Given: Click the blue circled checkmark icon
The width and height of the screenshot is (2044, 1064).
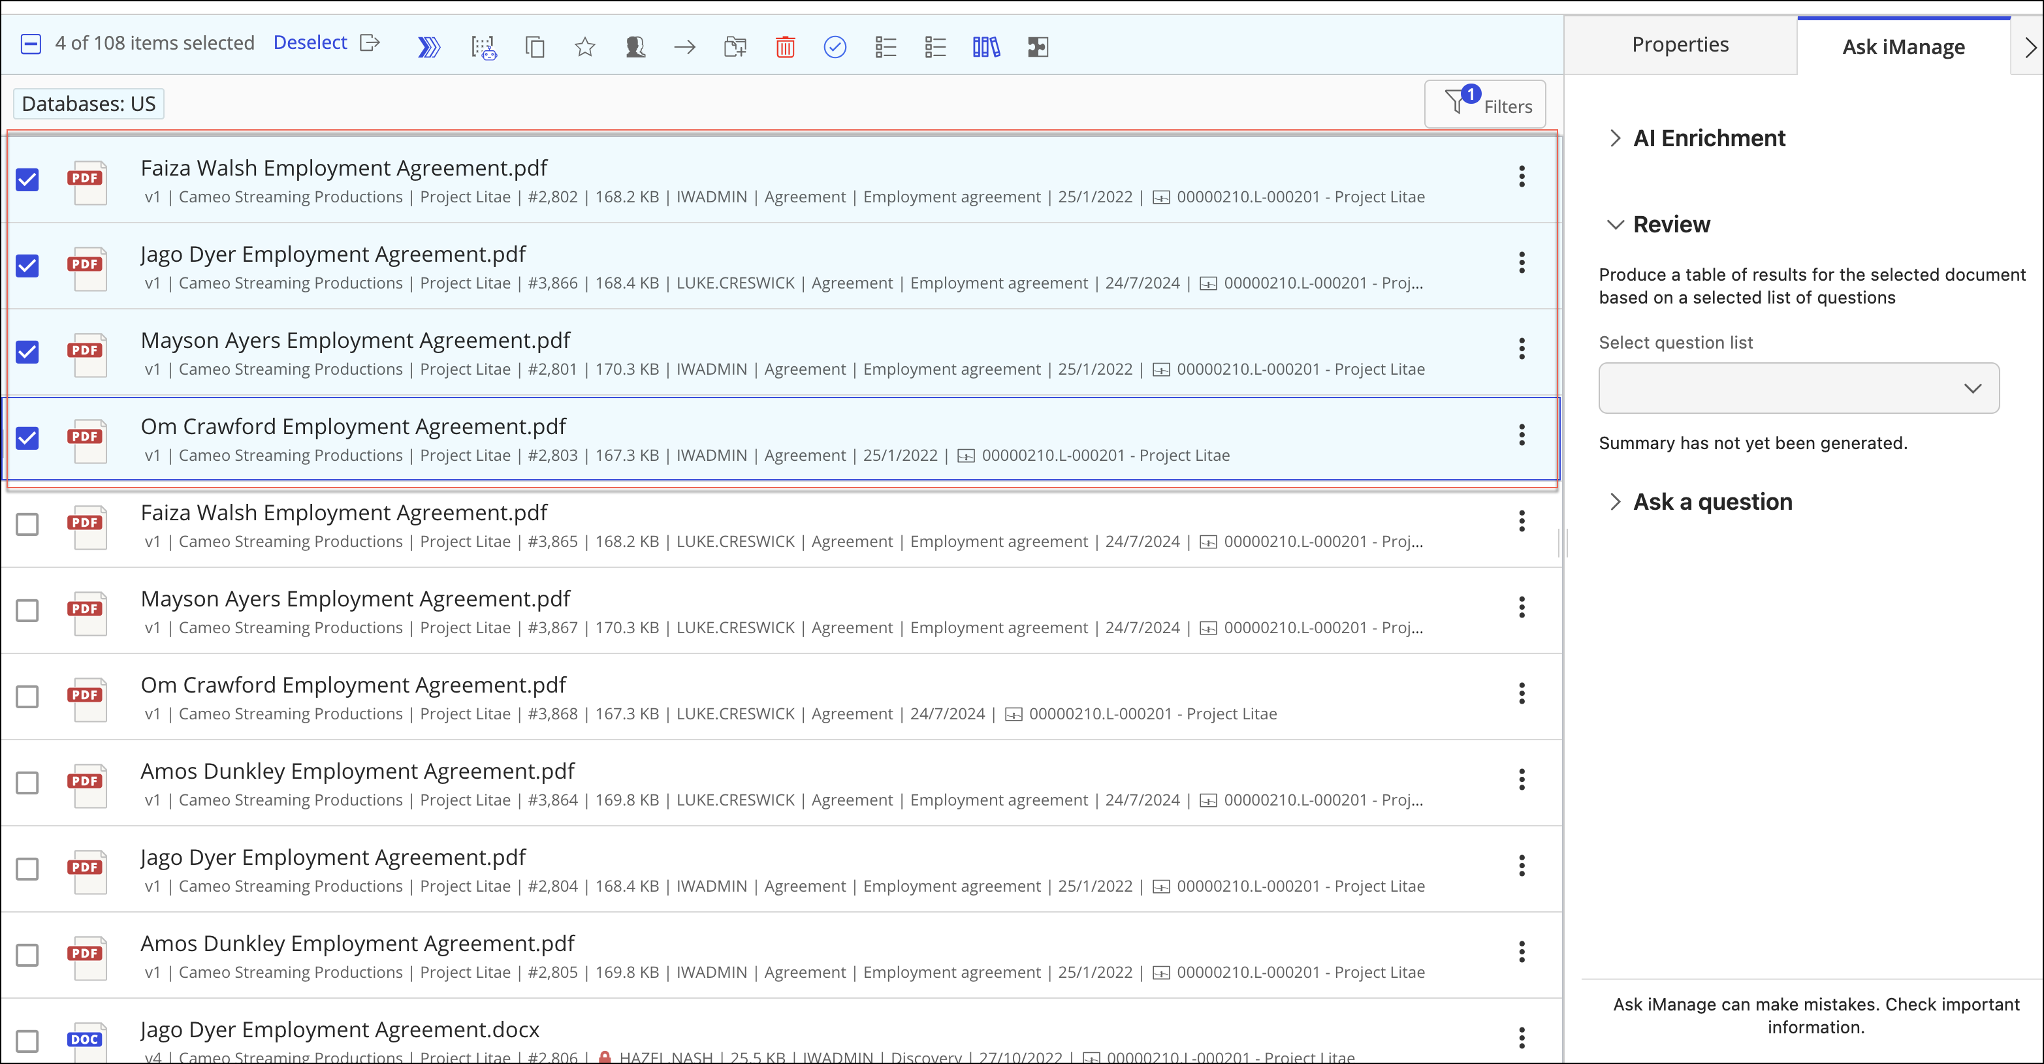Looking at the screenshot, I should (x=835, y=48).
